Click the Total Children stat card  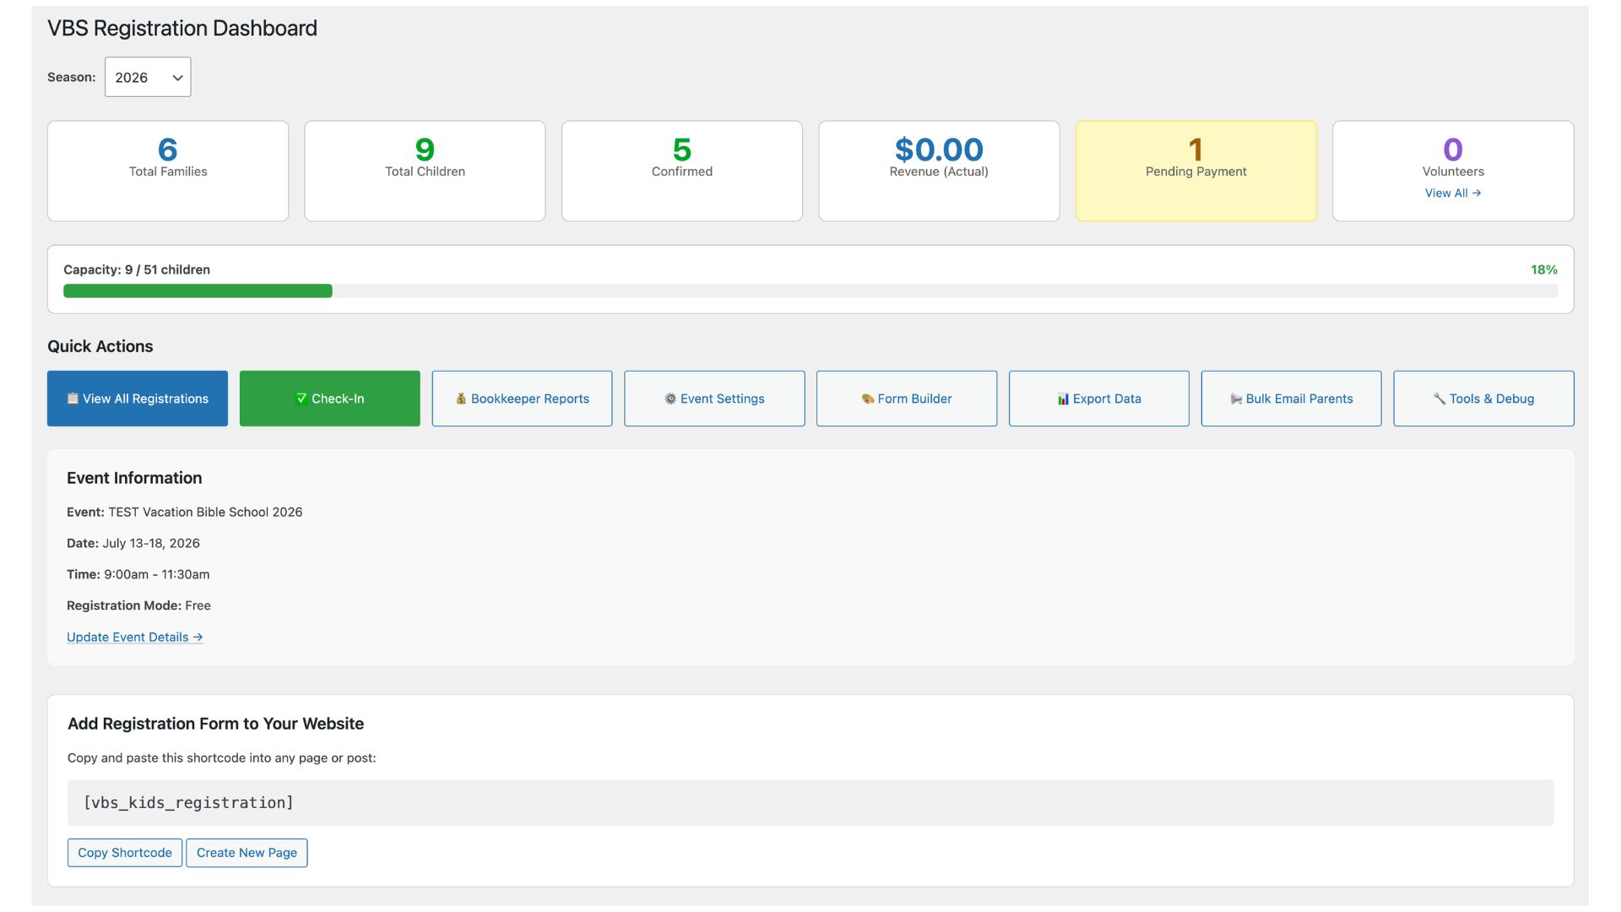[425, 171]
